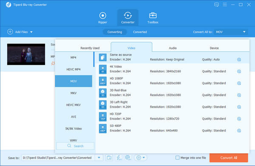
Task: Open the Toolbox module
Action: click(x=153, y=18)
